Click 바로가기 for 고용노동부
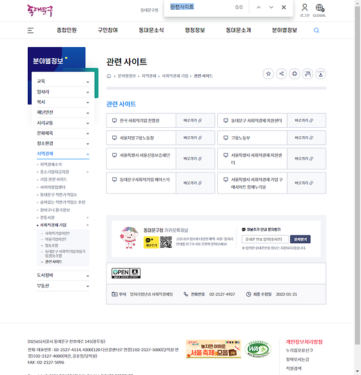 tap(306, 137)
